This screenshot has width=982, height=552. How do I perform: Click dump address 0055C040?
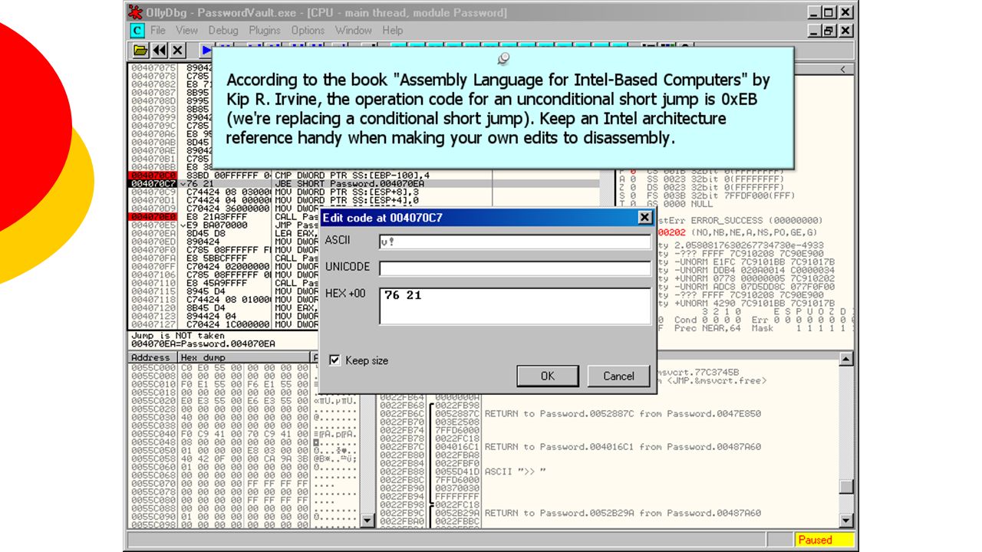tap(153, 434)
